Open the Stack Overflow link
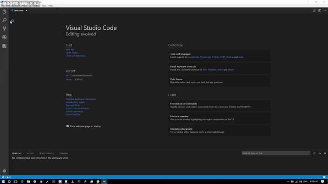Screen dimensions: 328x184 tap(73, 115)
